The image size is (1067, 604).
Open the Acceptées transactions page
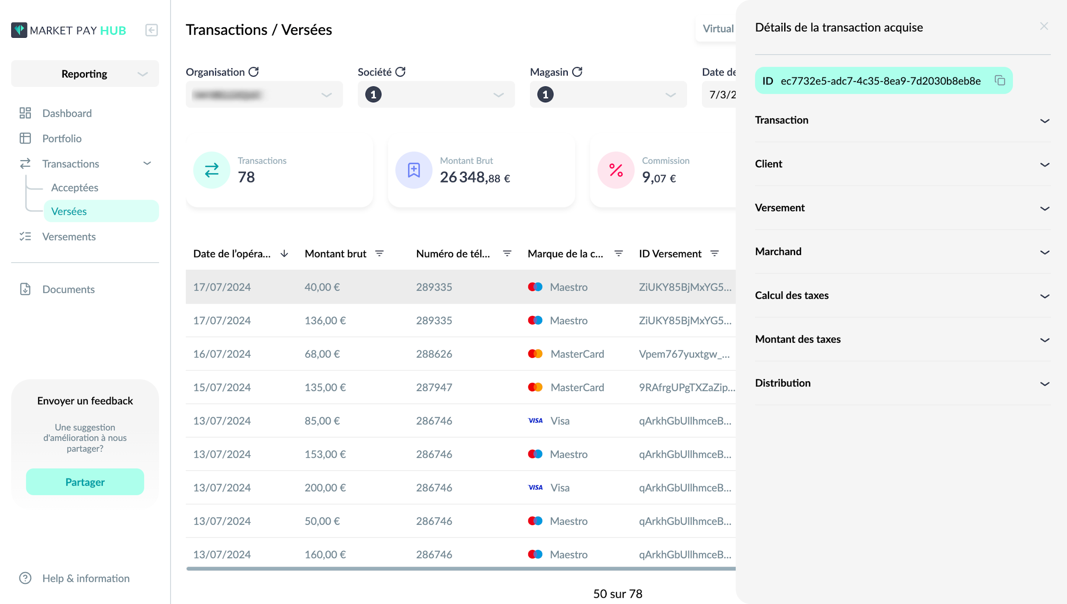coord(75,187)
